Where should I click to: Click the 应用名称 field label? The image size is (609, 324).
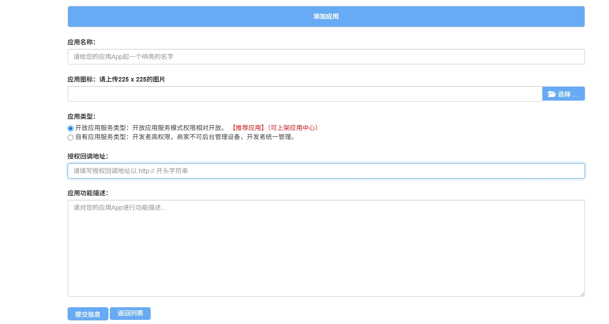82,42
